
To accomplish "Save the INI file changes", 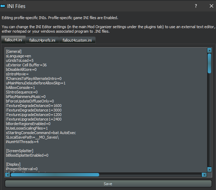I will tap(108, 184).
